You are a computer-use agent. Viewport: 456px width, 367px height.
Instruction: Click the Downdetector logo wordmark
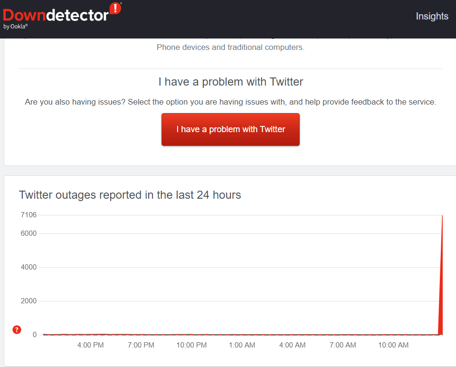[56, 15]
